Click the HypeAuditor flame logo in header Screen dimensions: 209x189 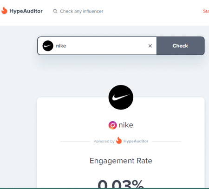[x=4, y=10]
